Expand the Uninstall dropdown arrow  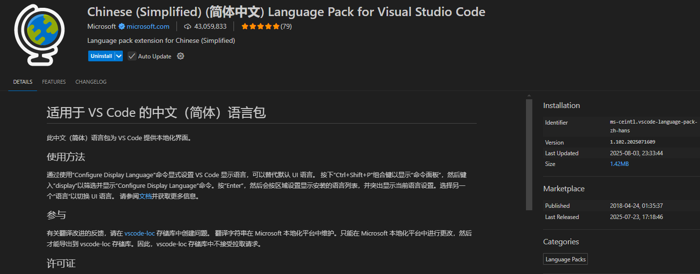(118, 56)
